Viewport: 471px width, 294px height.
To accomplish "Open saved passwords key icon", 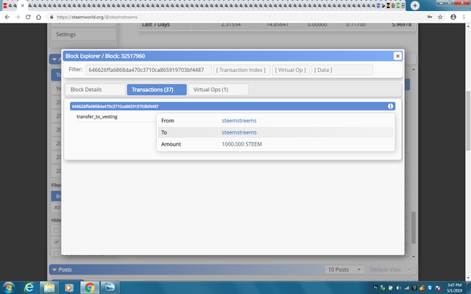I will pyautogui.click(x=430, y=17).
